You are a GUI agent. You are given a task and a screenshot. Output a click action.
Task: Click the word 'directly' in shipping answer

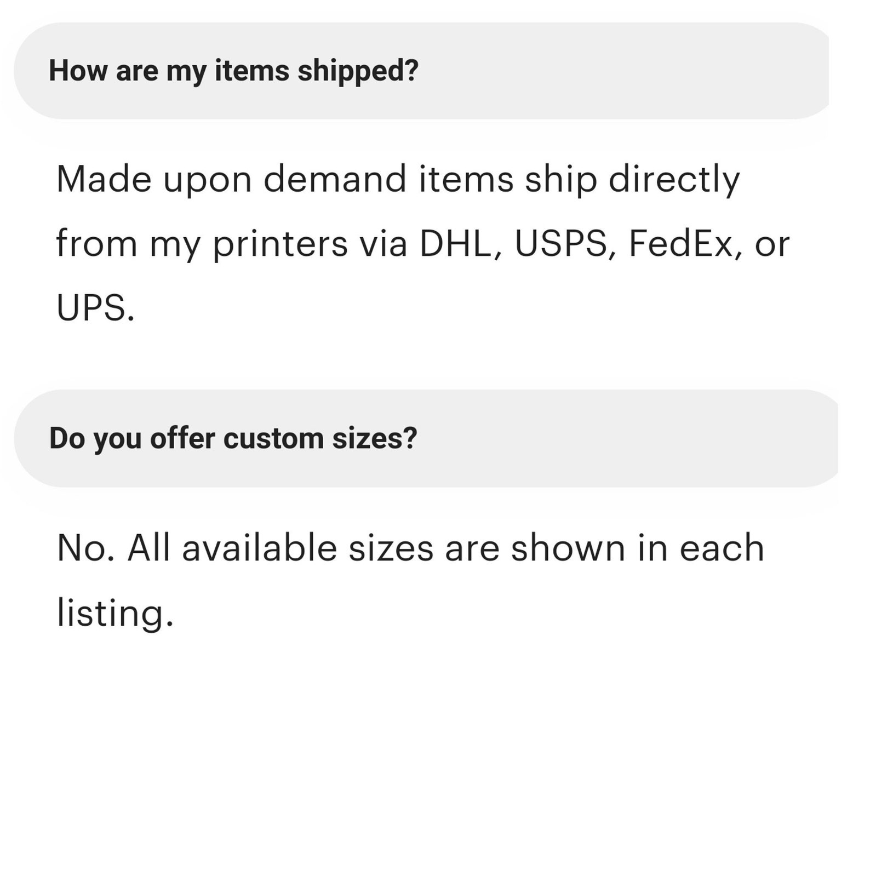674,180
